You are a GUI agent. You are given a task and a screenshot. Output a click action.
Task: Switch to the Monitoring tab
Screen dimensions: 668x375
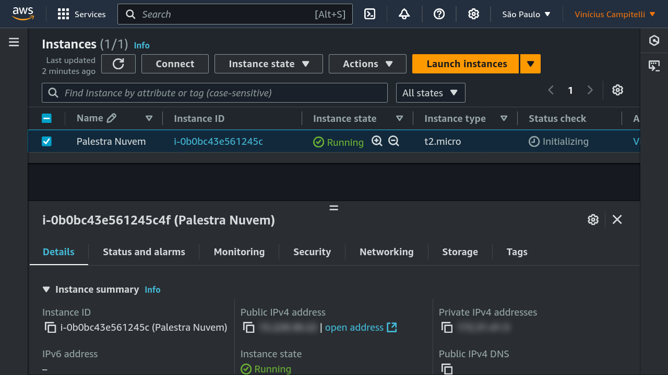239,252
